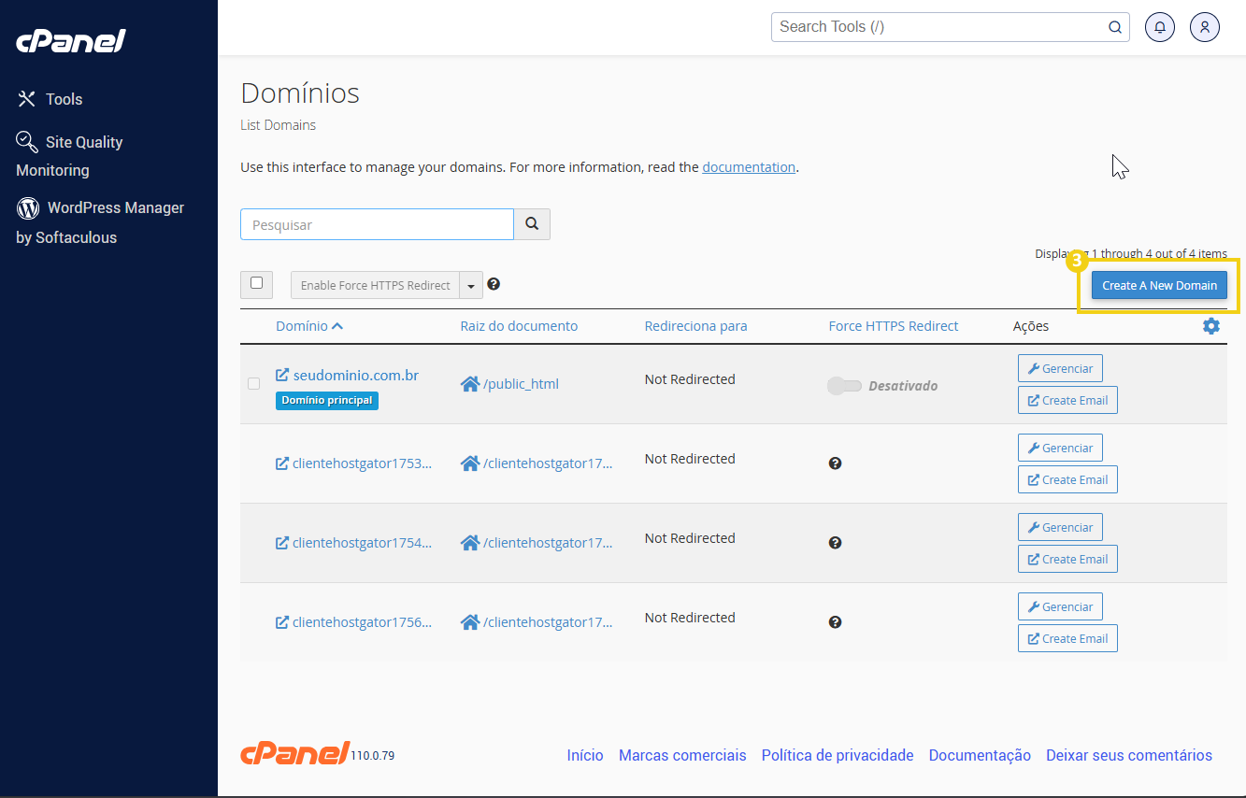Open Início in the footer menu
Screen dimensions: 1246x798
tap(585, 755)
